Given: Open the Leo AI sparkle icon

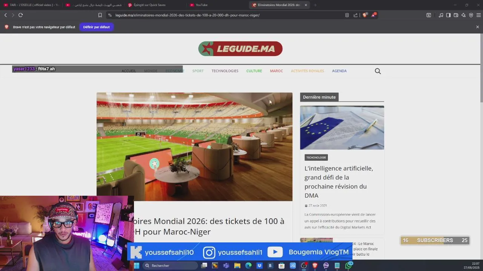Looking at the screenshot, I should 463,15.
